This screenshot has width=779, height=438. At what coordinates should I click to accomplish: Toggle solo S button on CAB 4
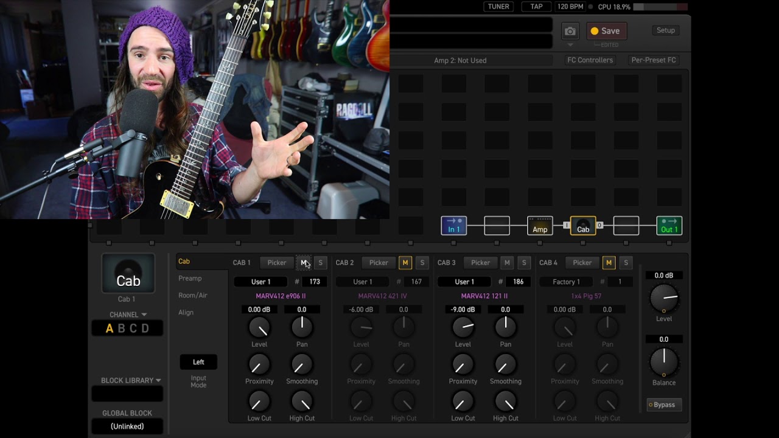[626, 263]
